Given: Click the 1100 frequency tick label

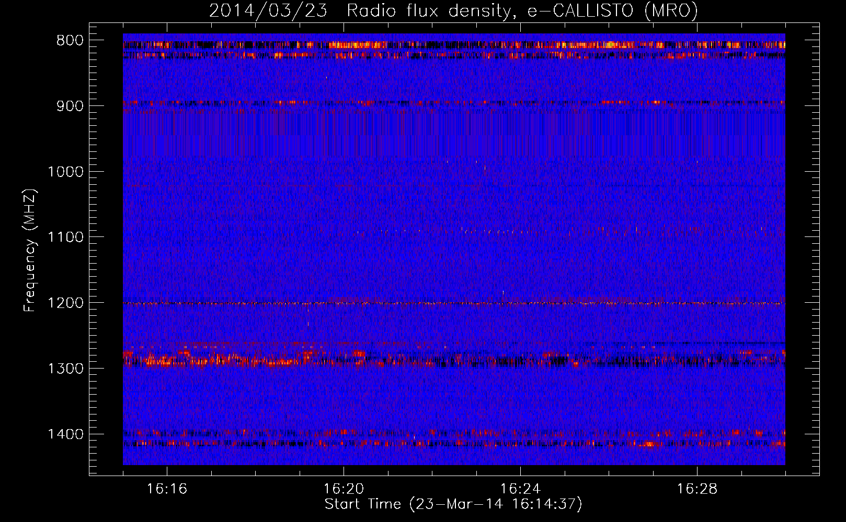Looking at the screenshot, I should [66, 238].
